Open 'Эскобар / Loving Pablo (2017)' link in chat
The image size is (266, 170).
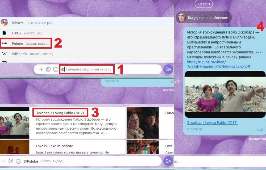[x=212, y=123]
